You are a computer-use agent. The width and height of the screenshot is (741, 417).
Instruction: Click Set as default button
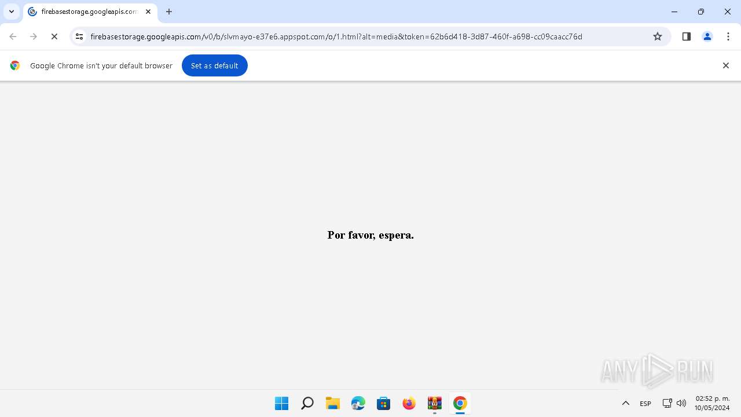point(215,65)
